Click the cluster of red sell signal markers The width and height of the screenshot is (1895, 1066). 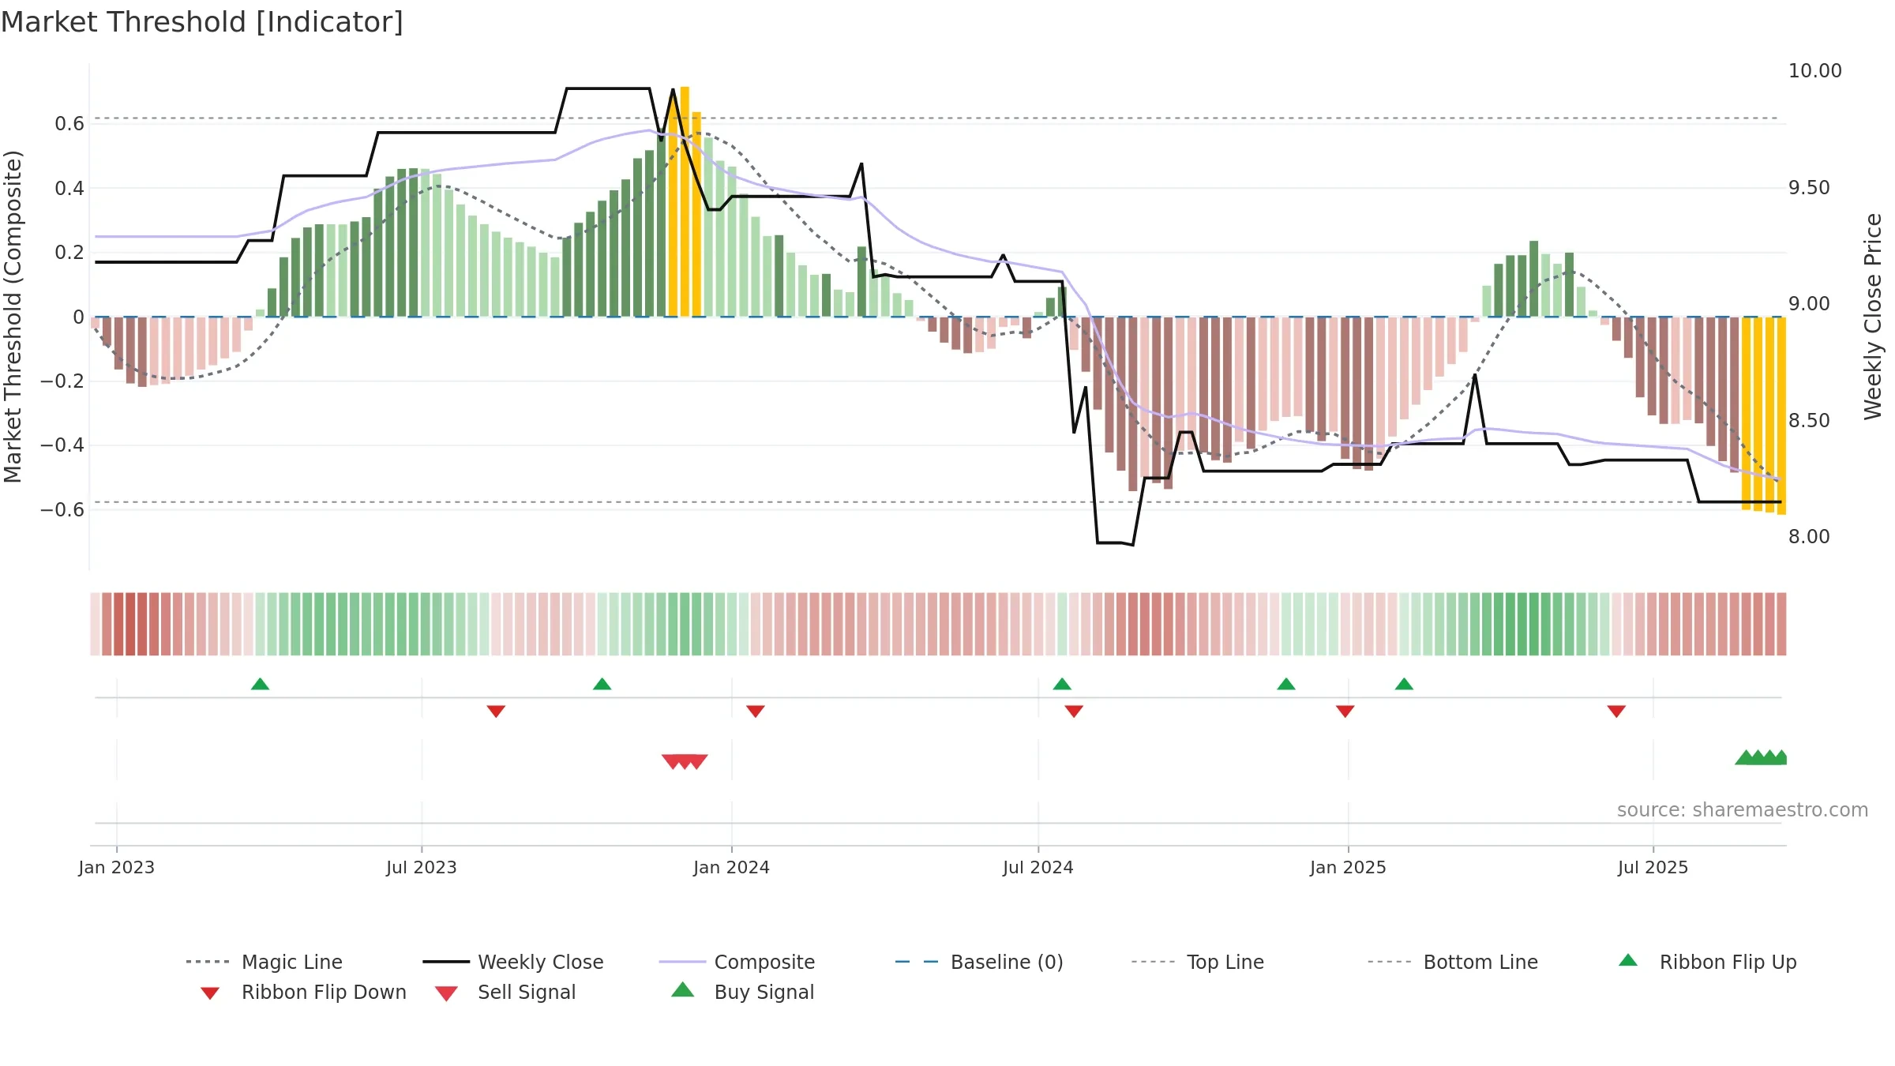tap(685, 761)
